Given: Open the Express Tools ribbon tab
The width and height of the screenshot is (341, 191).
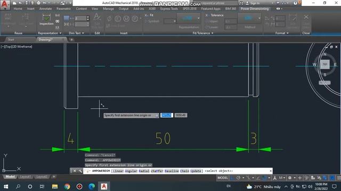Looking at the screenshot, I should click(169, 9).
